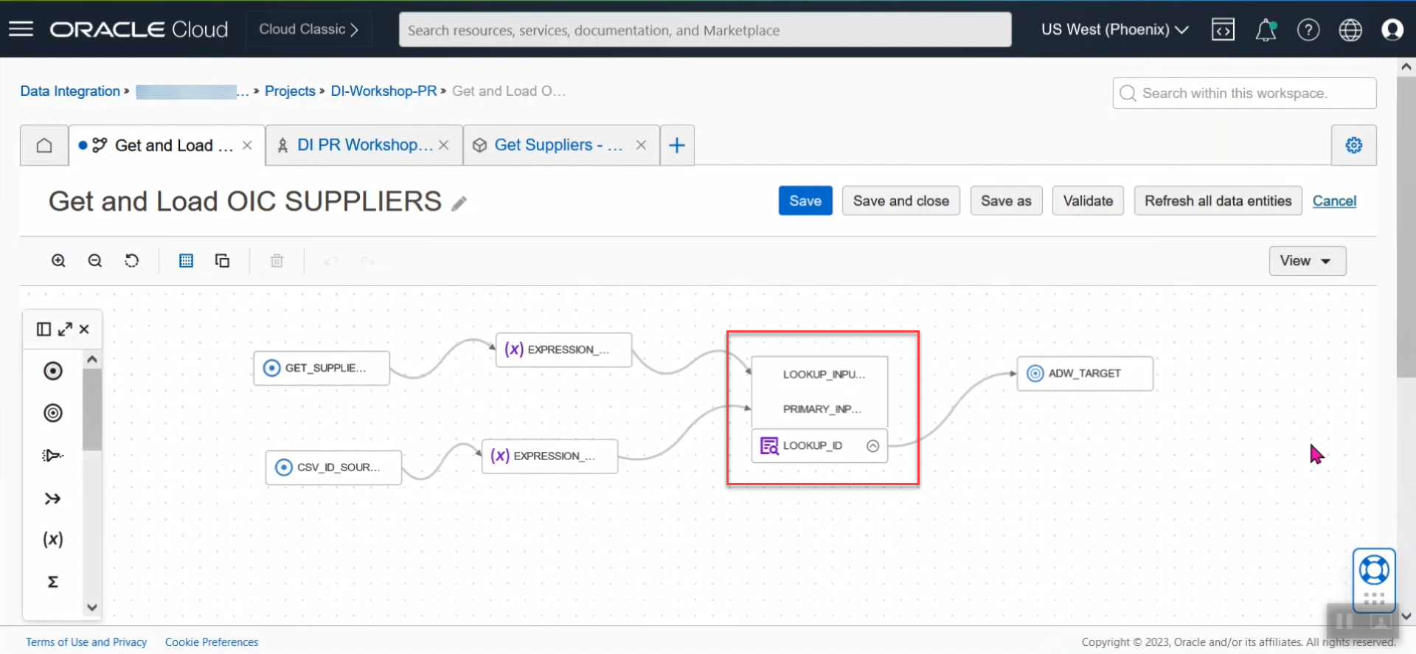Open the View dropdown menu
This screenshot has width=1416, height=654.
click(x=1307, y=261)
